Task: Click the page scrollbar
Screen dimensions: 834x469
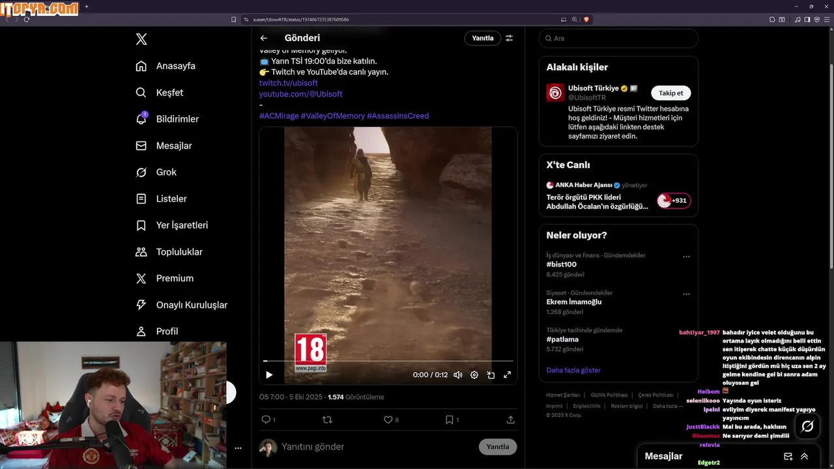Action: pyautogui.click(x=831, y=166)
